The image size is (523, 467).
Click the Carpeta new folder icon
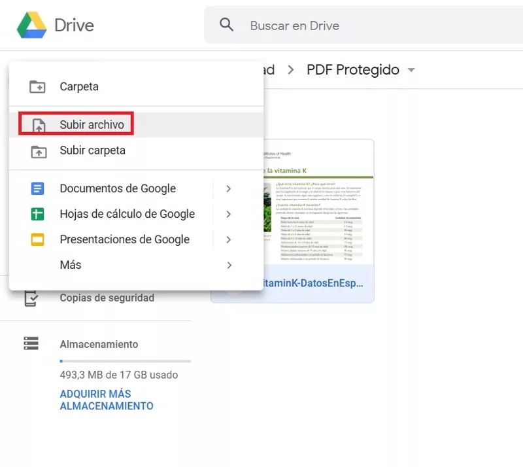click(x=36, y=86)
